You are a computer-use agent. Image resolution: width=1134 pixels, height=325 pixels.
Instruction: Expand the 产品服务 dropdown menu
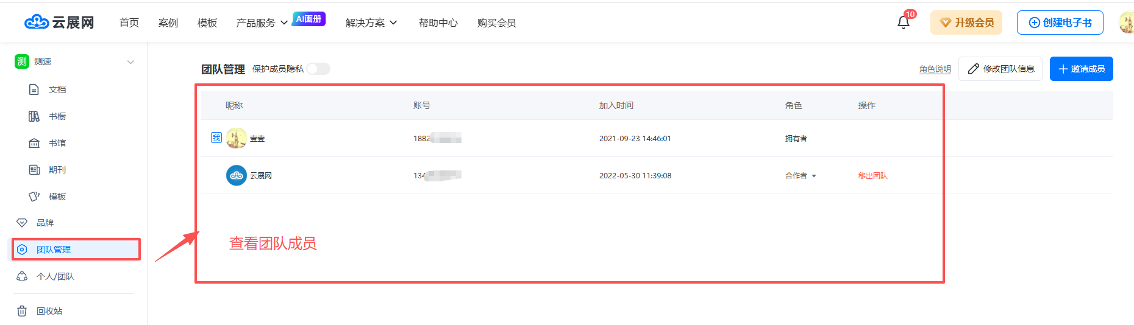262,23
